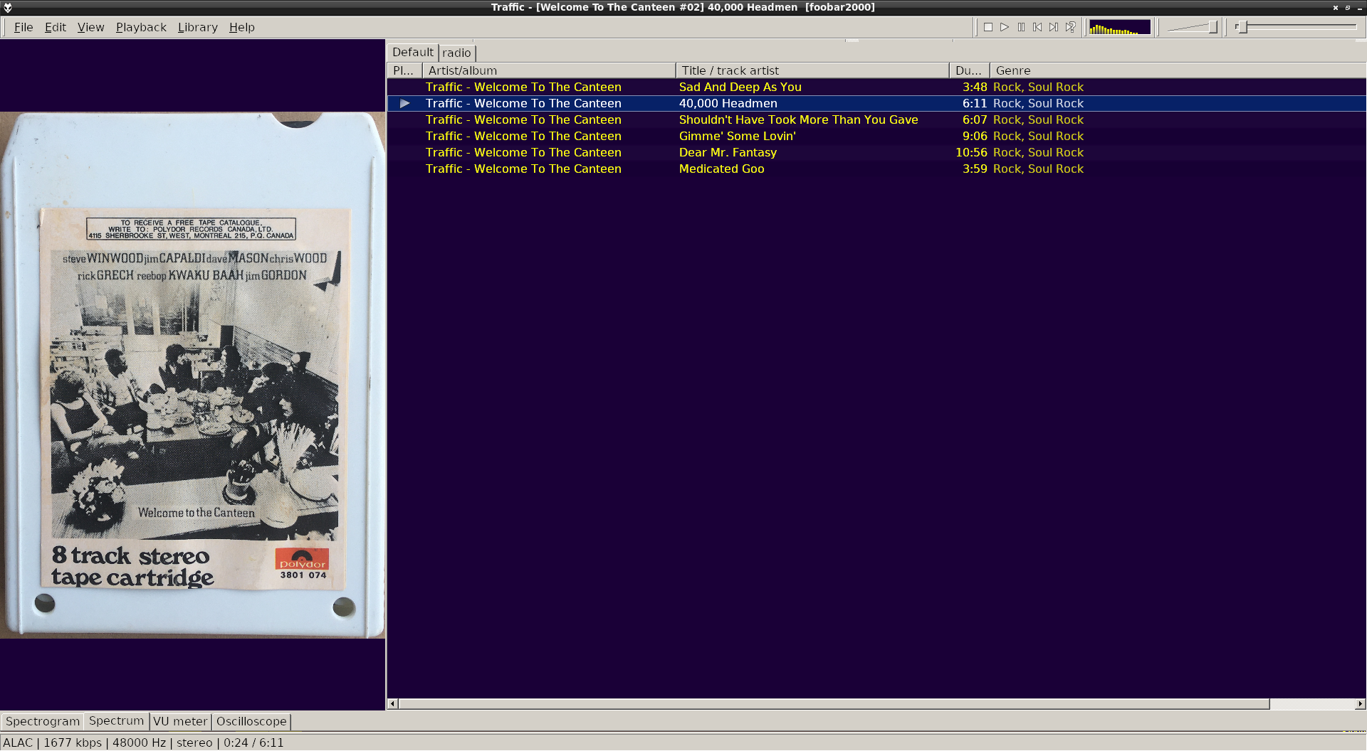
Task: Open the File menu
Action: [x=23, y=27]
